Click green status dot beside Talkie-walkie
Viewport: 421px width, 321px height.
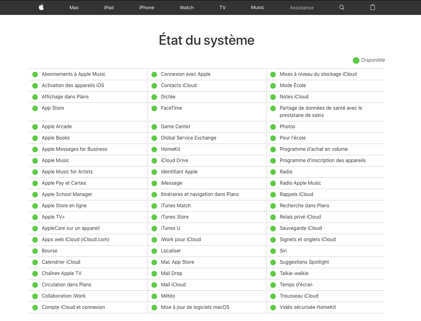273,273
